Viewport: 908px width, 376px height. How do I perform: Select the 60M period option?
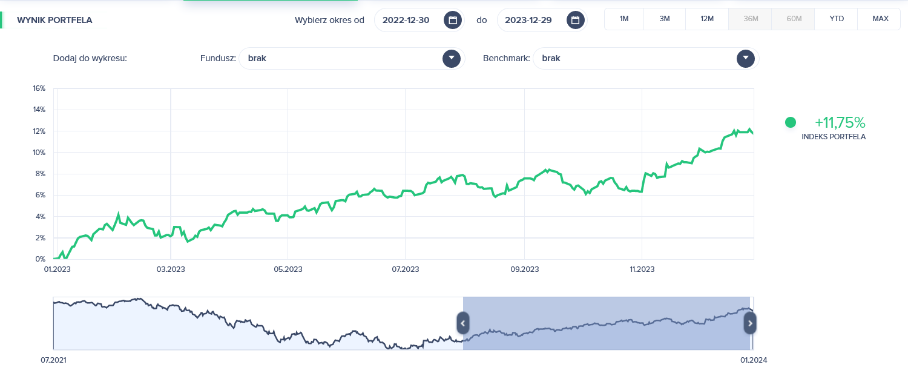(x=794, y=19)
